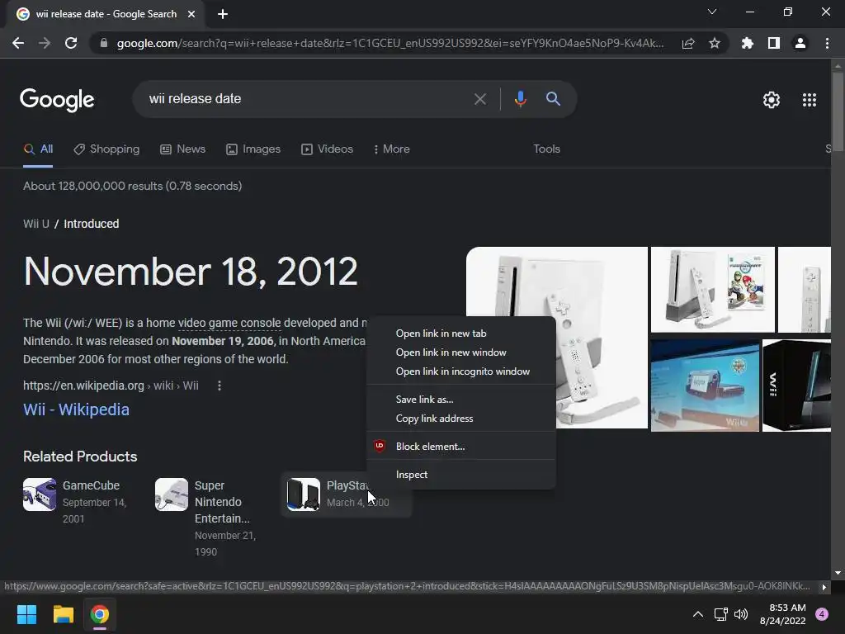Open the GameCube related product

click(x=75, y=501)
